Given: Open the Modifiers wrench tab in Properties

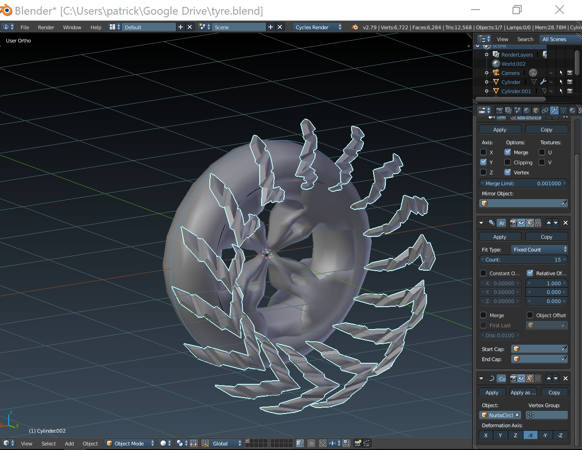Looking at the screenshot, I should click(554, 110).
